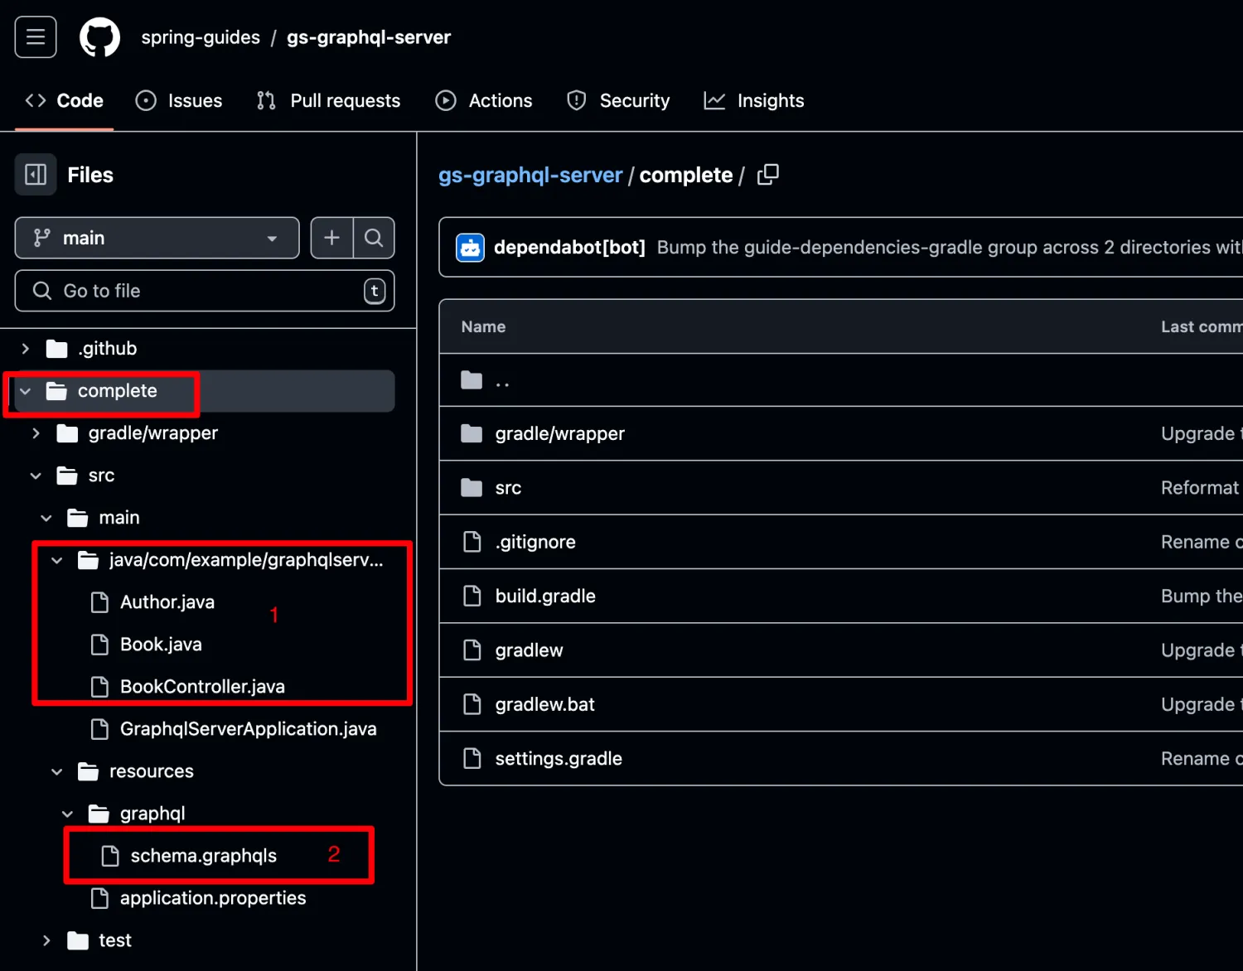Add a file with the plus button
The height and width of the screenshot is (971, 1243).
coord(331,238)
